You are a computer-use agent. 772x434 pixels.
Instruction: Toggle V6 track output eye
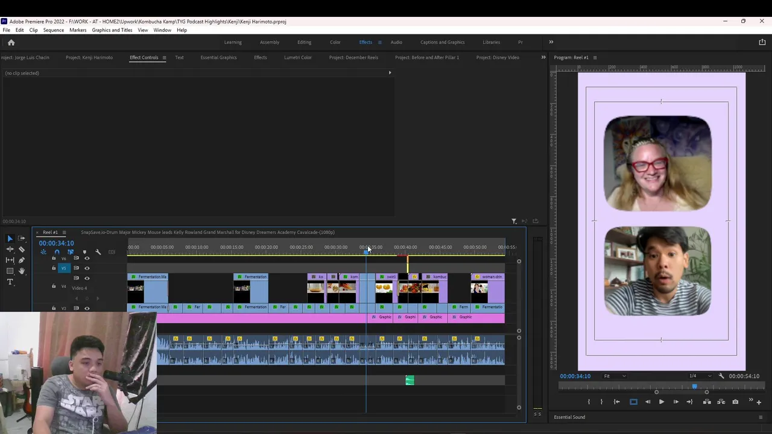[x=87, y=258]
